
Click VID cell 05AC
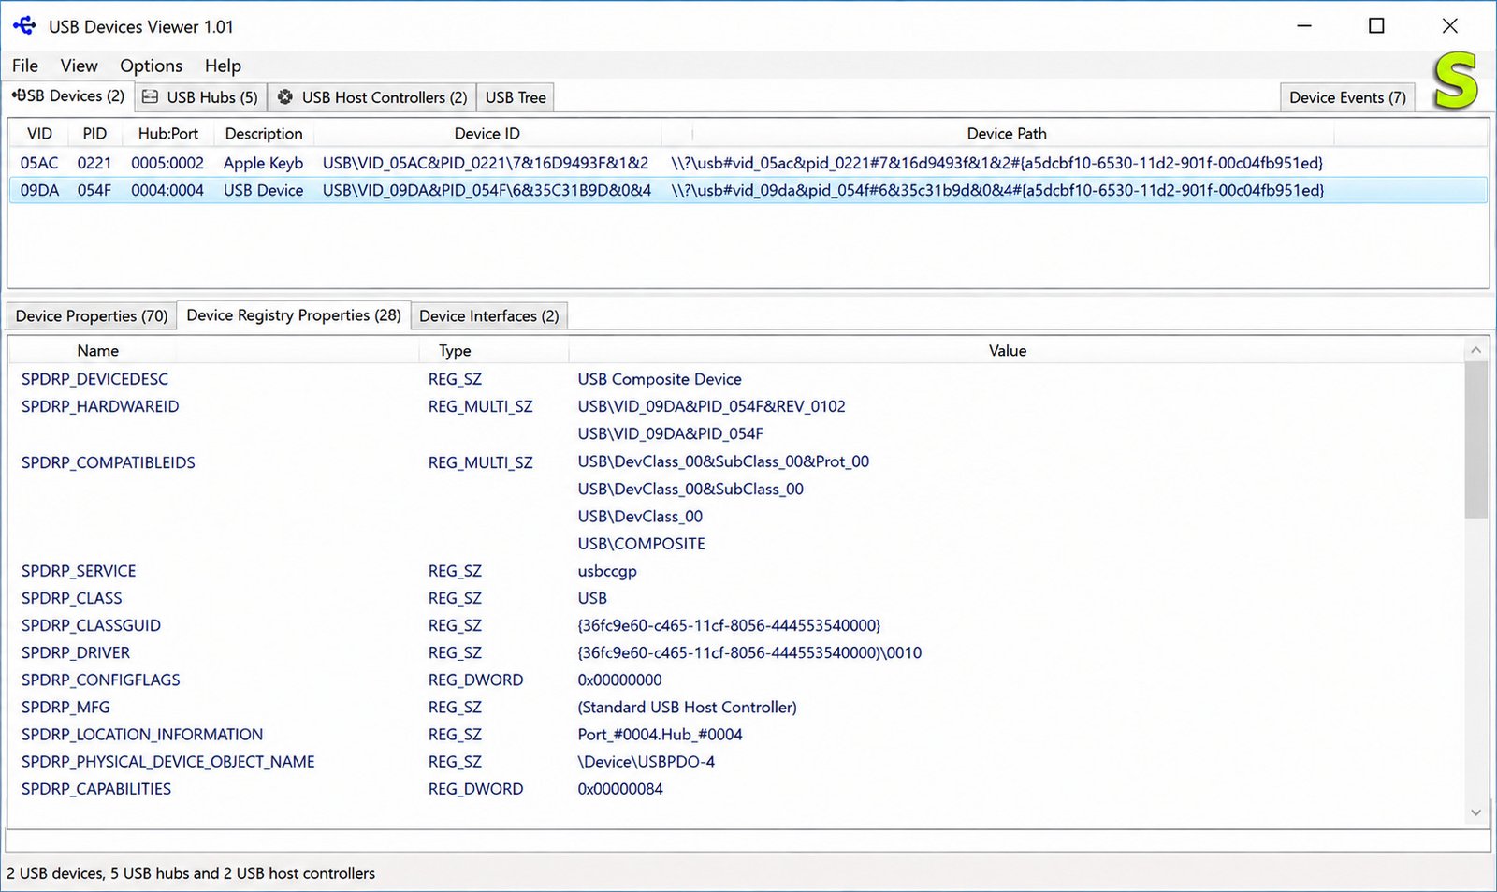[39, 163]
